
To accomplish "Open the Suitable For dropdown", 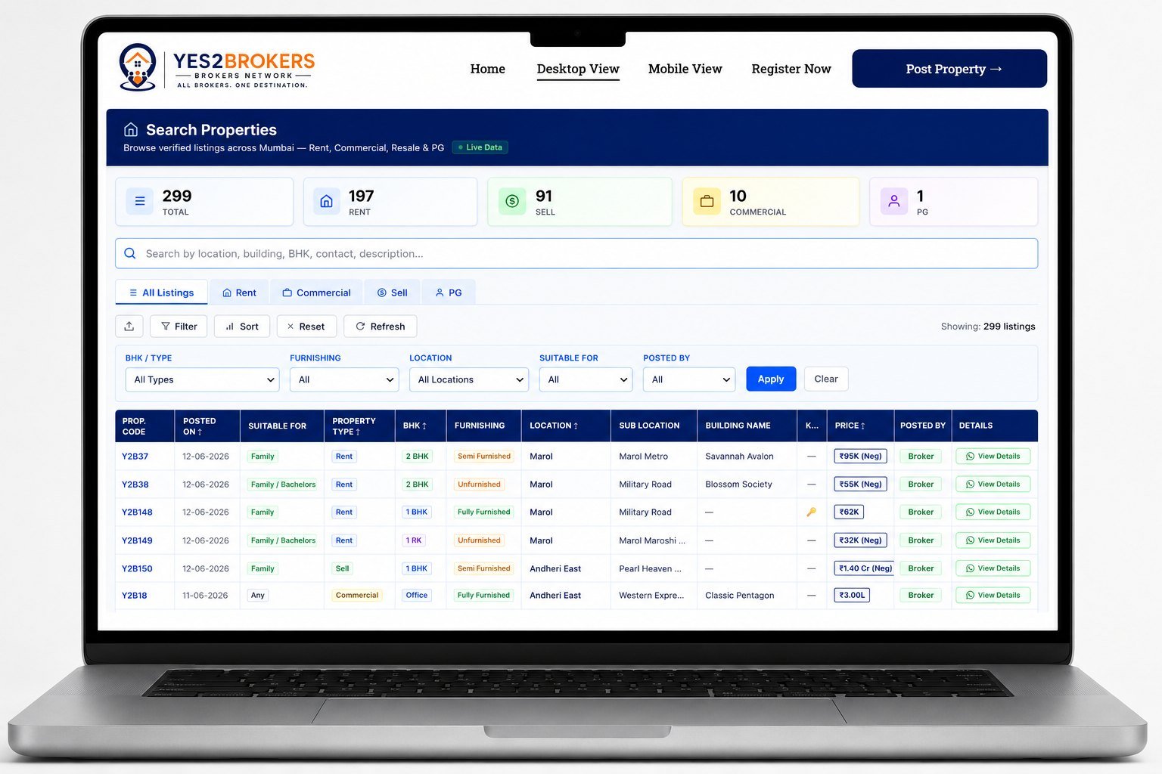I will (586, 379).
